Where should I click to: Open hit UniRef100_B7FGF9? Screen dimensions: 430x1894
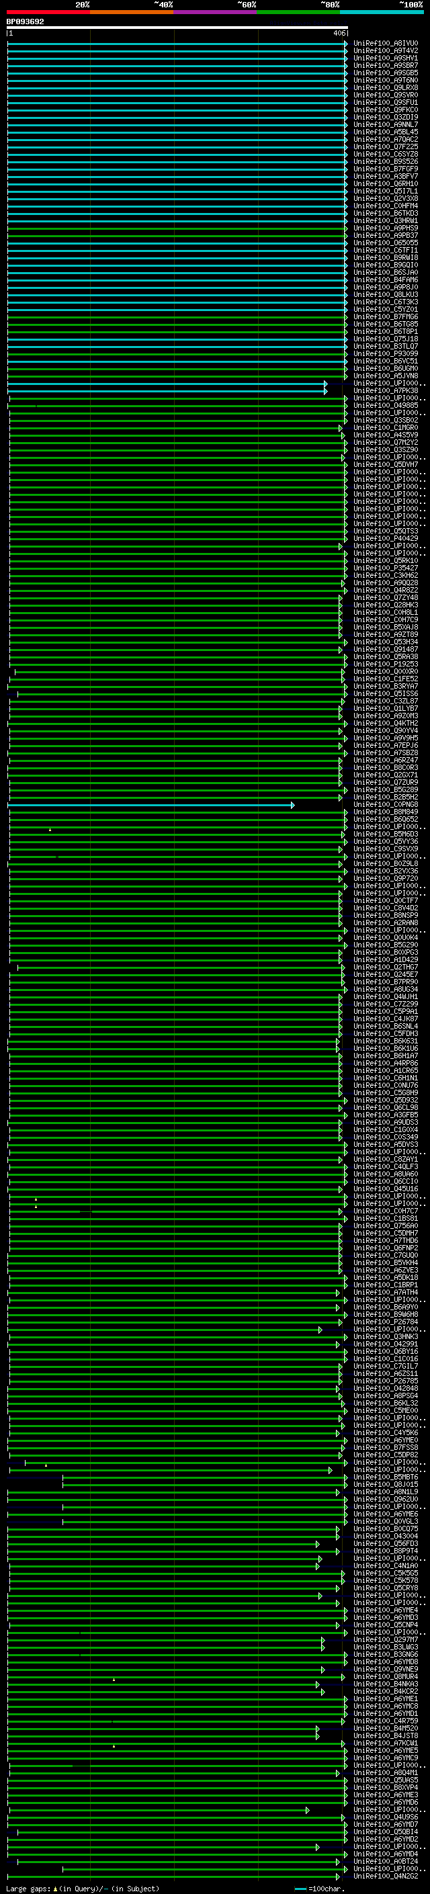click(x=386, y=169)
